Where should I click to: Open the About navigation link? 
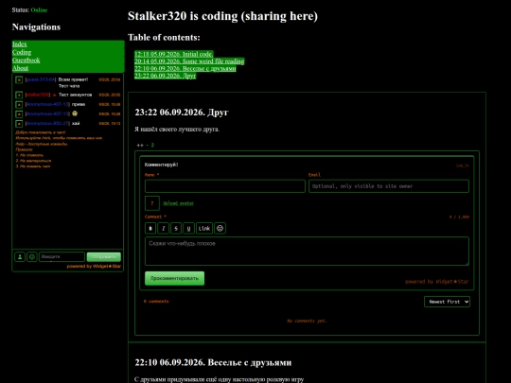(x=20, y=68)
